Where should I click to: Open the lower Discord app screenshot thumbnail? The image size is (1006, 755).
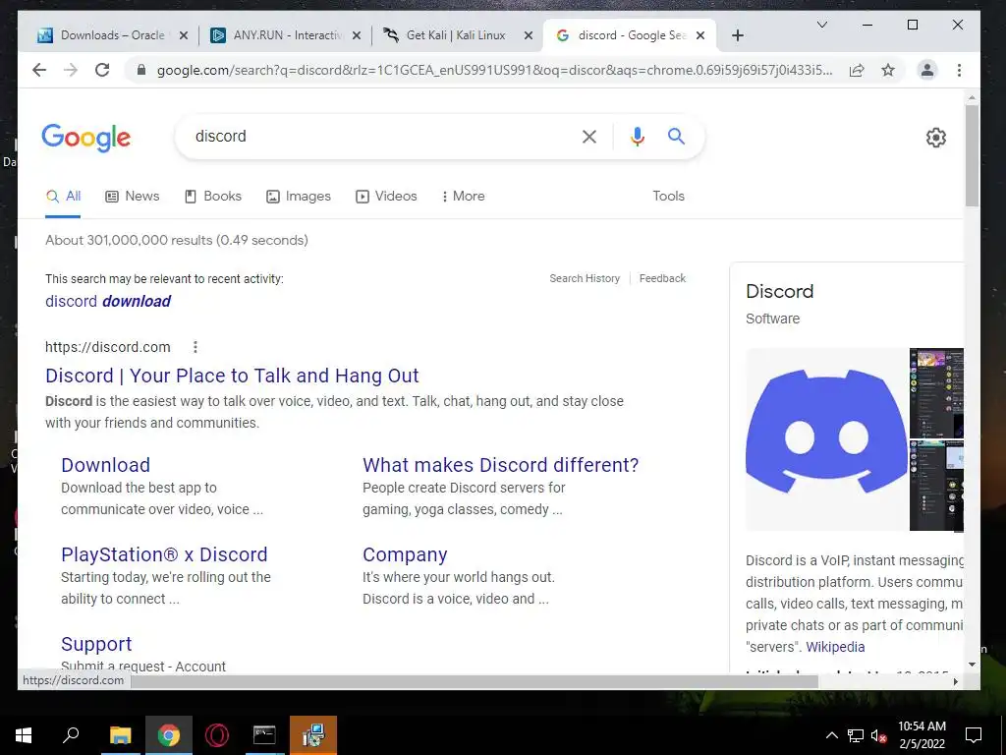pyautogui.click(x=936, y=486)
